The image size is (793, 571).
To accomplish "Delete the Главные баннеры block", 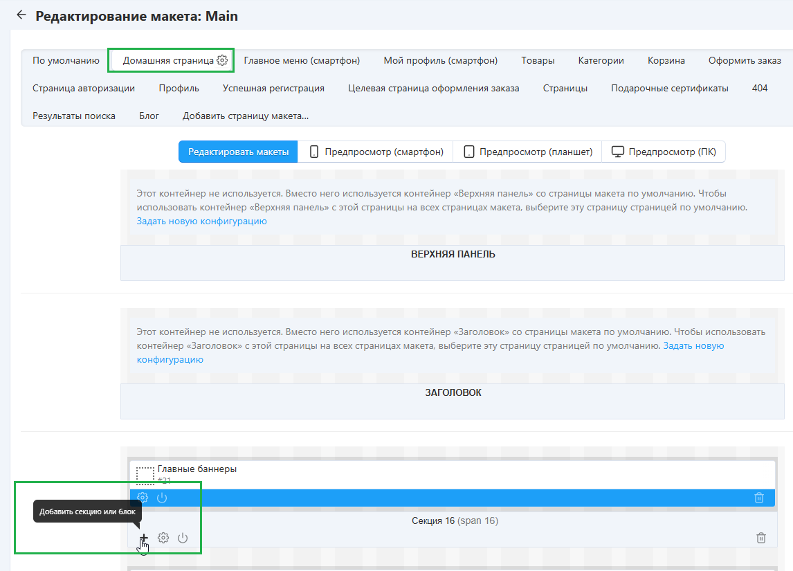I will coord(759,498).
